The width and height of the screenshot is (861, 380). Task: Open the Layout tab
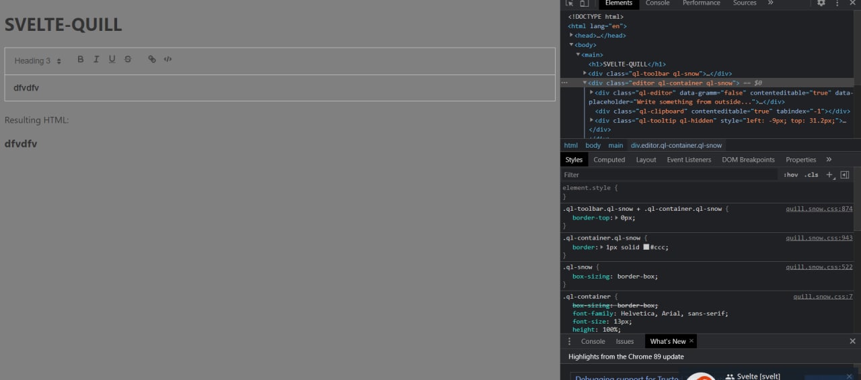[x=646, y=160]
